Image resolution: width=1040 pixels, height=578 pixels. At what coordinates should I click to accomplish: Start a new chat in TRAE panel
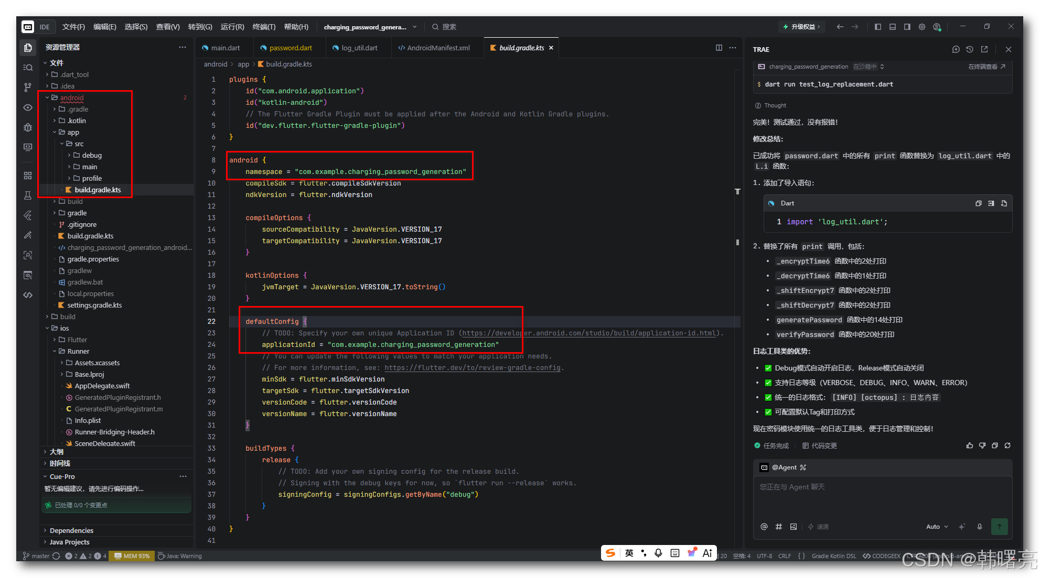[956, 49]
